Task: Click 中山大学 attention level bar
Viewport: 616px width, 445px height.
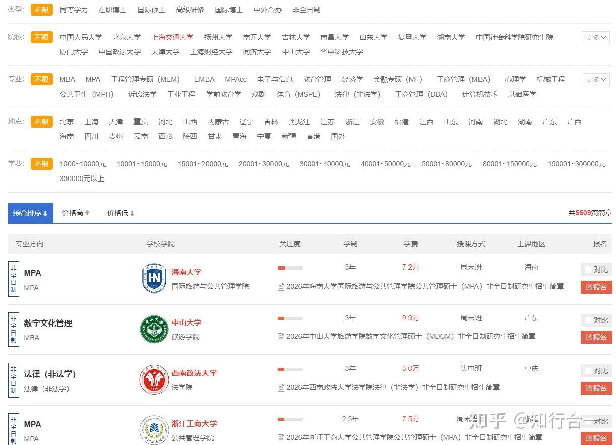Action: pyautogui.click(x=290, y=318)
